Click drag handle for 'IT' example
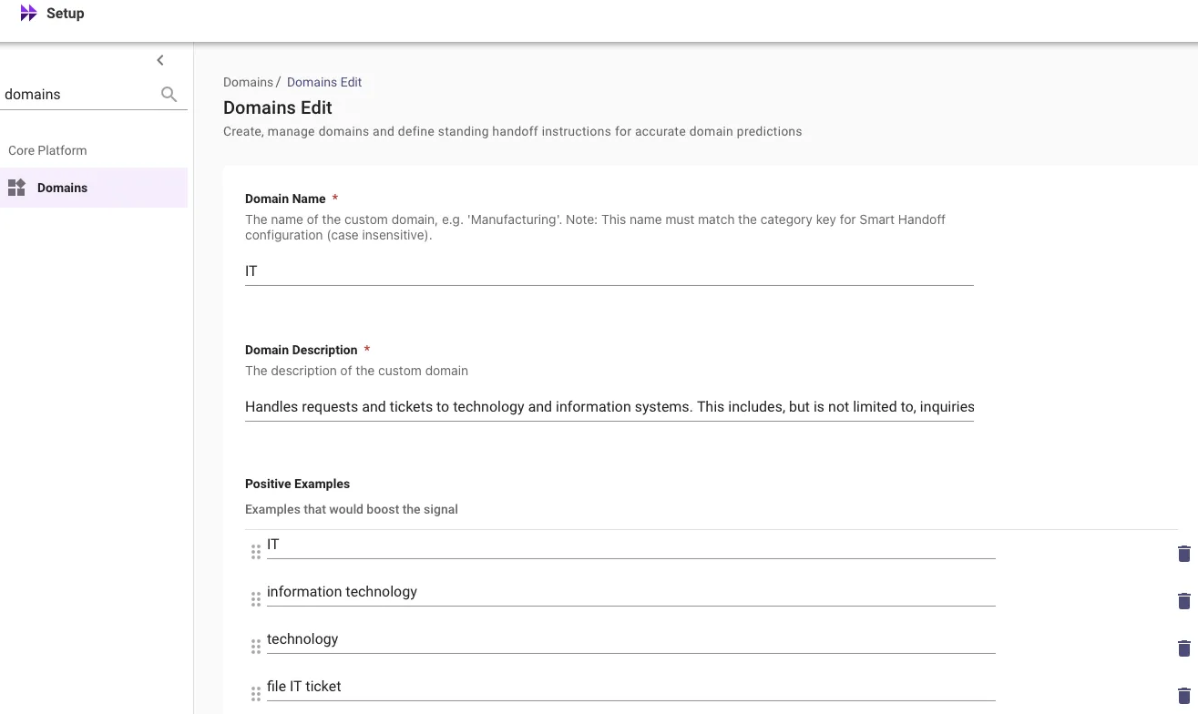Viewport: 1198px width, 714px height. click(256, 552)
